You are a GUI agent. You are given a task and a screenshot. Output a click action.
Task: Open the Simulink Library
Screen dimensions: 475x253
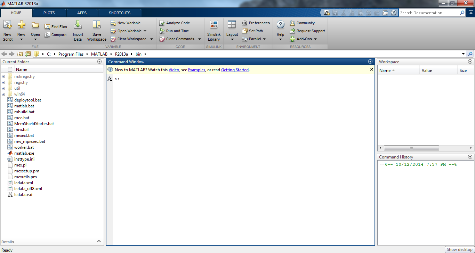(x=214, y=31)
